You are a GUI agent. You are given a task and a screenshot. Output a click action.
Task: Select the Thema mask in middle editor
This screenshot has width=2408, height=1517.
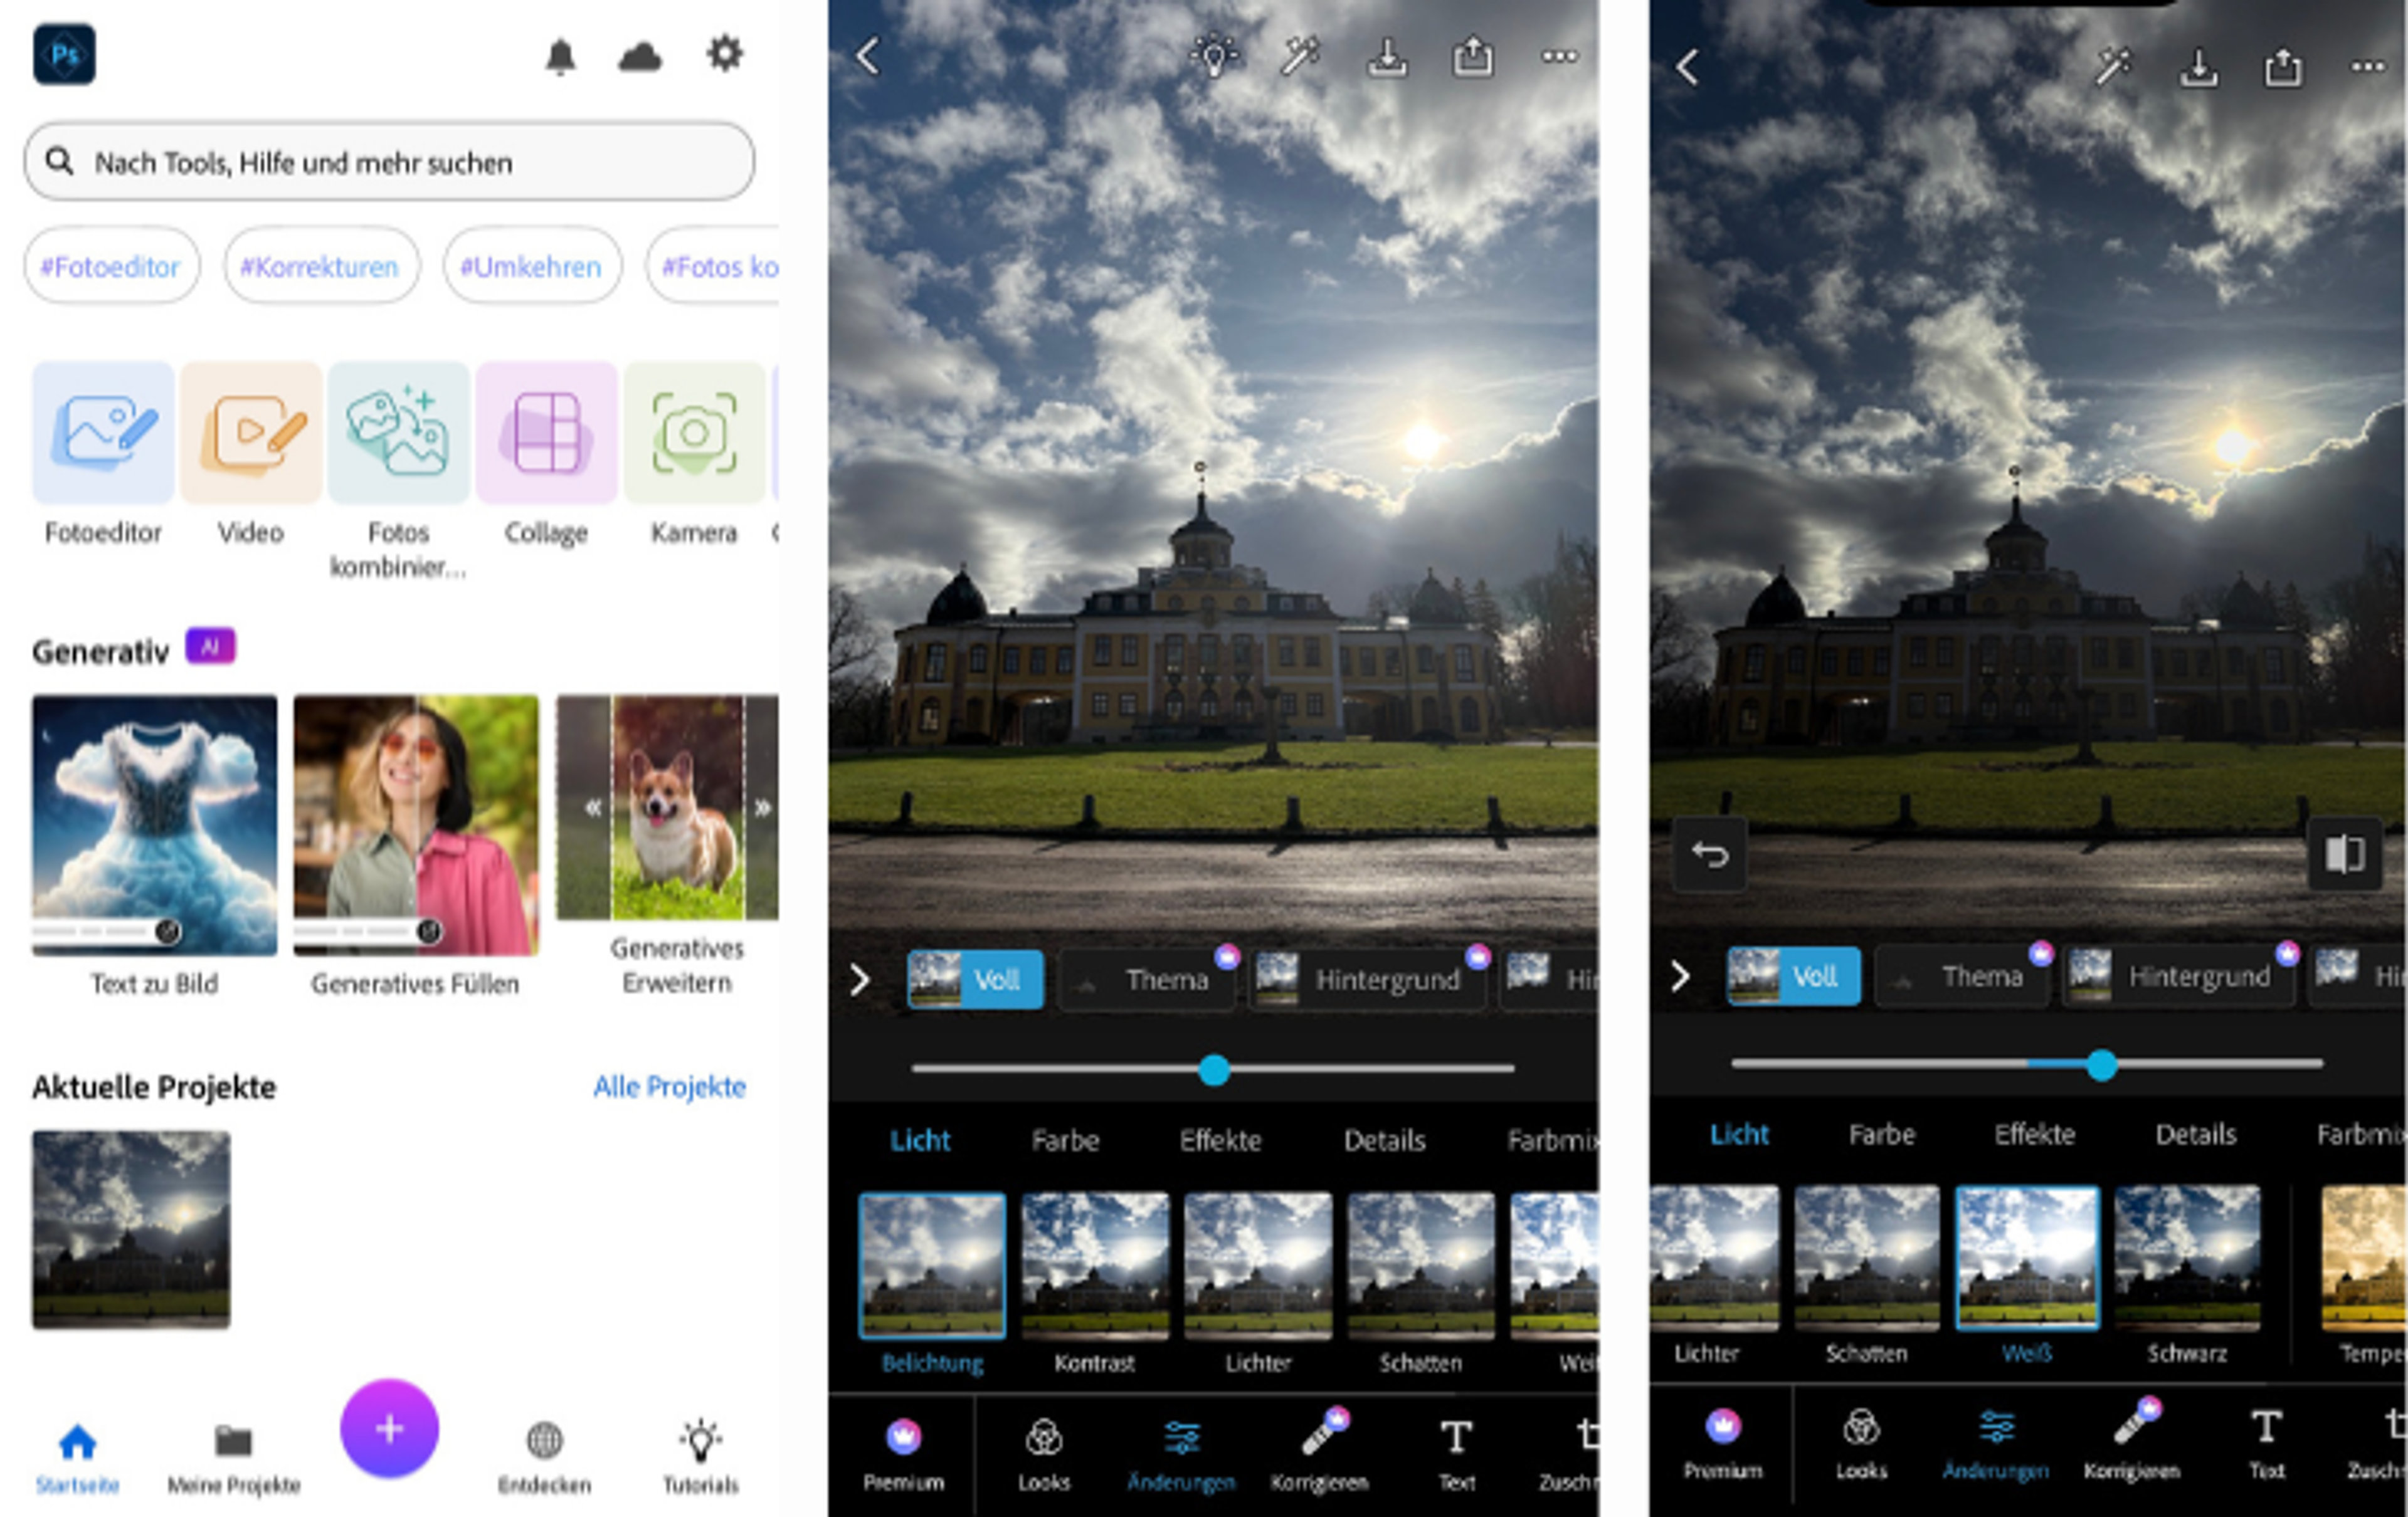coord(1147,979)
